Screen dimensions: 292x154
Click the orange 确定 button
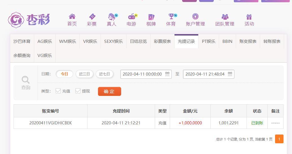(110, 91)
